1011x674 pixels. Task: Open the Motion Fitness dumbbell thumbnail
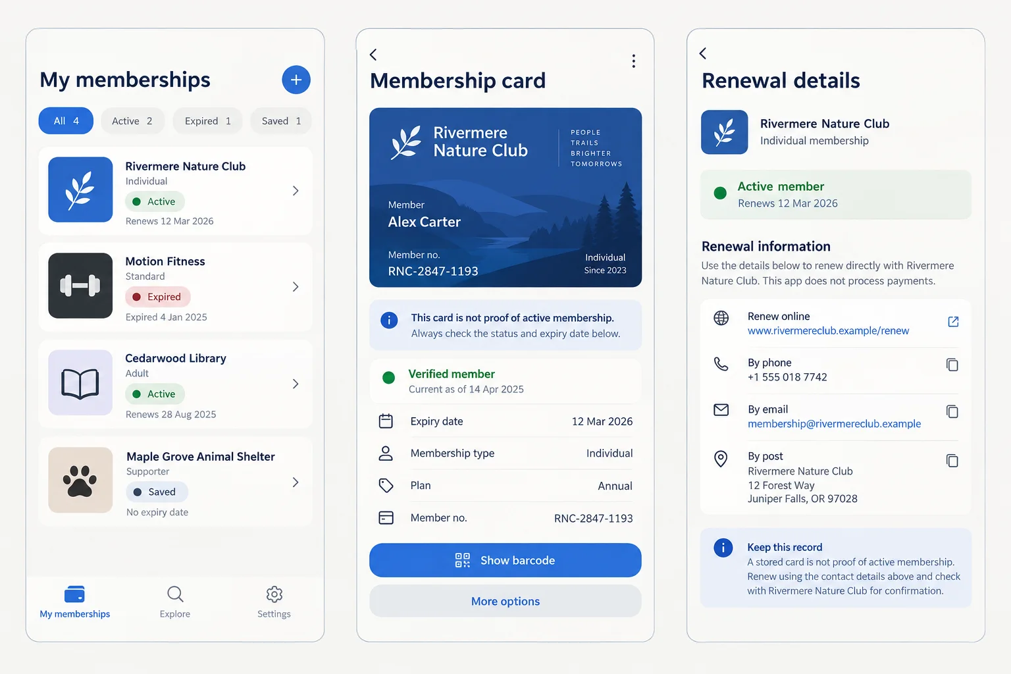[x=80, y=286]
